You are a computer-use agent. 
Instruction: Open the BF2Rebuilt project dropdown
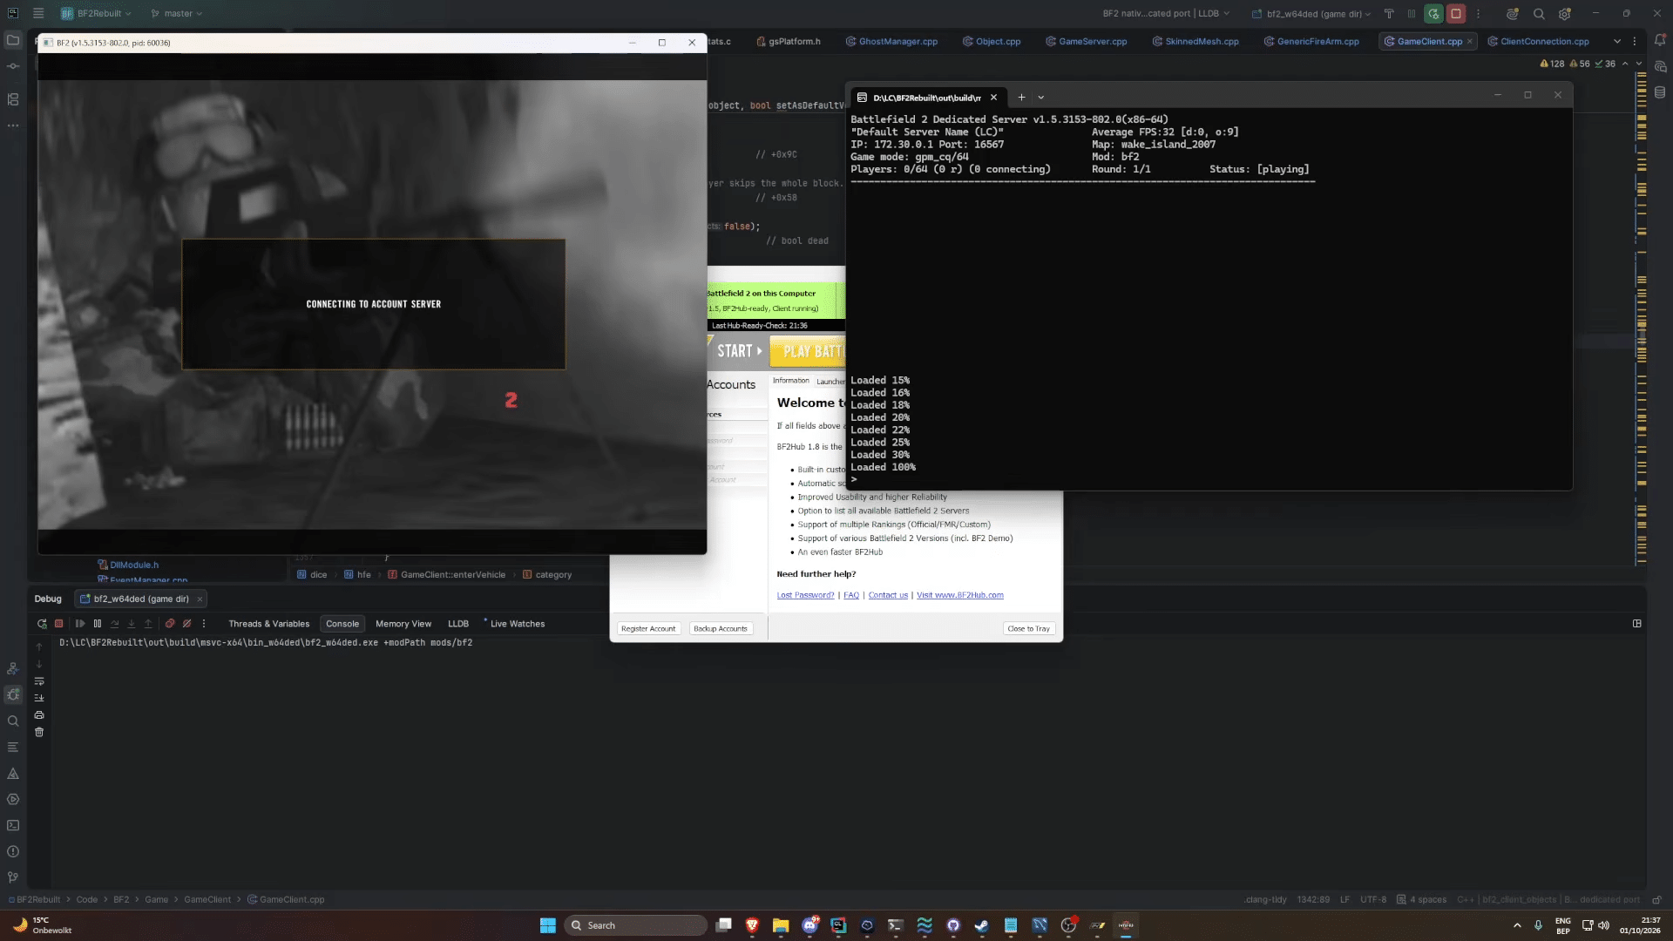[96, 14]
